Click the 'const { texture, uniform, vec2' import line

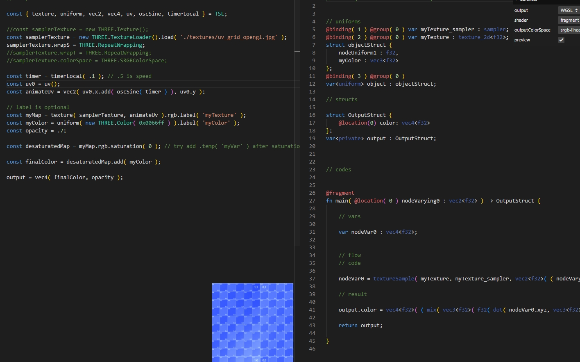pos(117,14)
